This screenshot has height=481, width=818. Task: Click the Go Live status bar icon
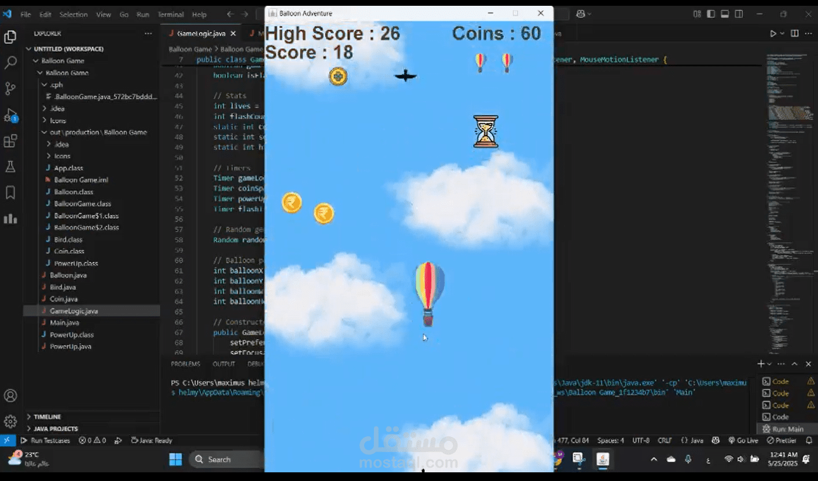point(743,440)
